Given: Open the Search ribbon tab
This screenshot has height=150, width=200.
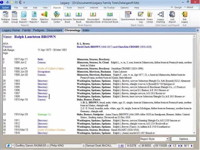Looking at the screenshot, I should pos(81,8).
